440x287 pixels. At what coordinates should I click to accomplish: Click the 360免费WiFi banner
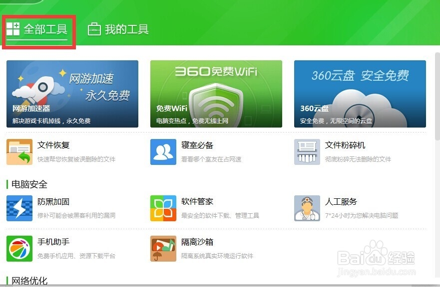(215, 93)
